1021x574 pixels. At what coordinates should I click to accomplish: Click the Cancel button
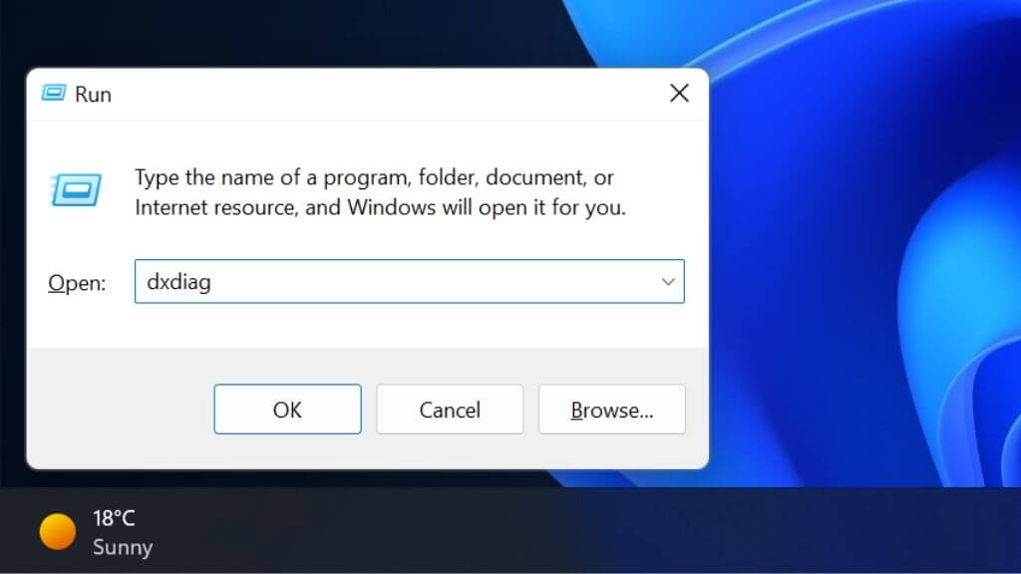[x=450, y=410]
